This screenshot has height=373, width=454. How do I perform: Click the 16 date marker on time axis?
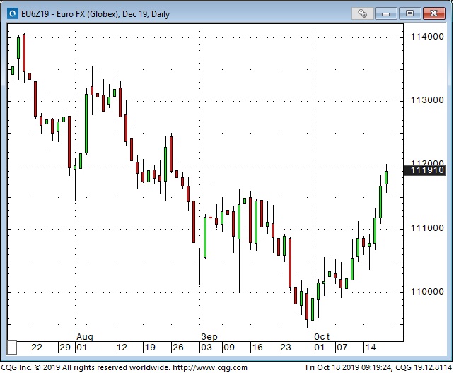257,348
